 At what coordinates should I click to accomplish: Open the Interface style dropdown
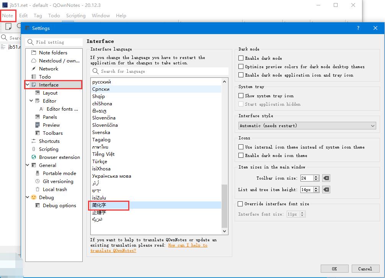point(307,126)
